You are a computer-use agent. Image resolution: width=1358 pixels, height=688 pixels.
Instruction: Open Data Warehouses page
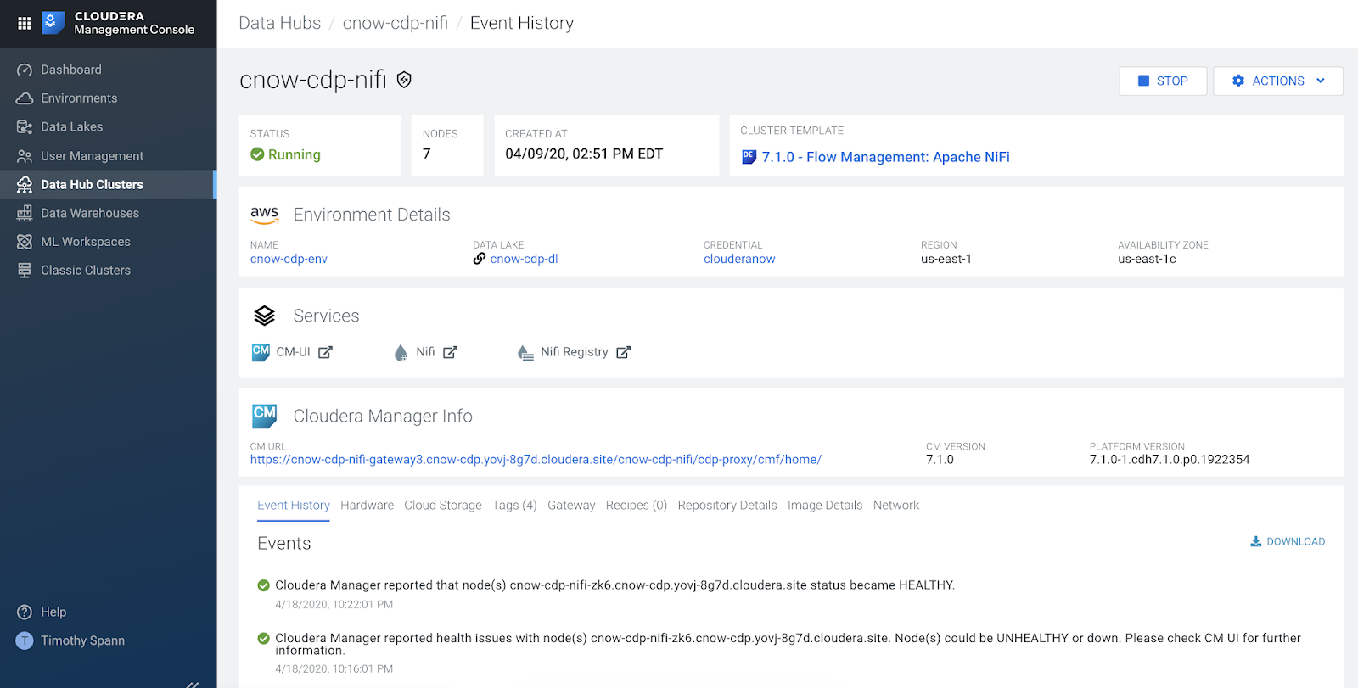90,213
